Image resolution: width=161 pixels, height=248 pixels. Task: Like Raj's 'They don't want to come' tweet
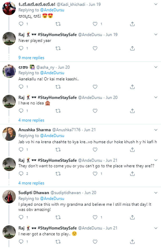point(95,173)
